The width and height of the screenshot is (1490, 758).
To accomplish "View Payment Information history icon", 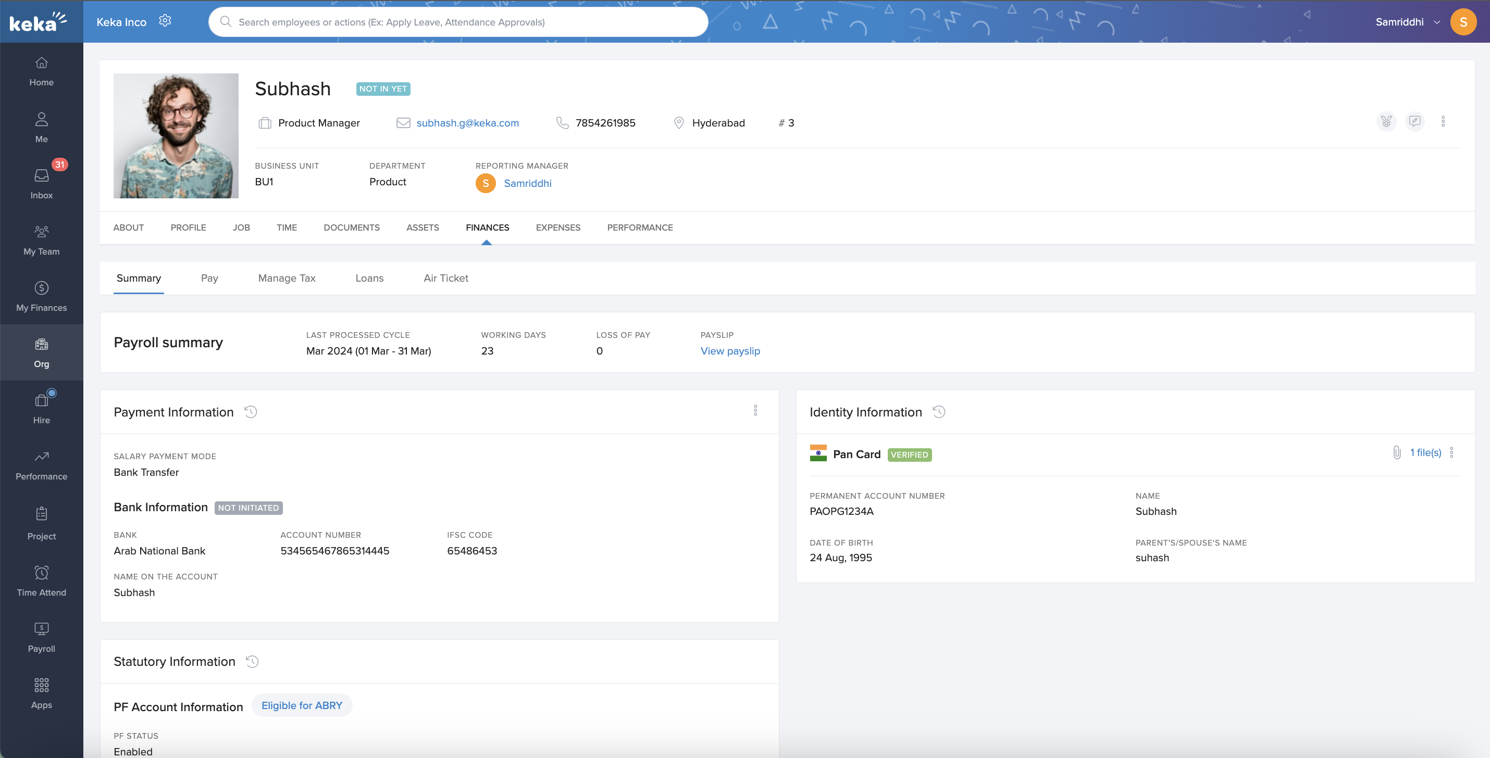I will pyautogui.click(x=251, y=412).
